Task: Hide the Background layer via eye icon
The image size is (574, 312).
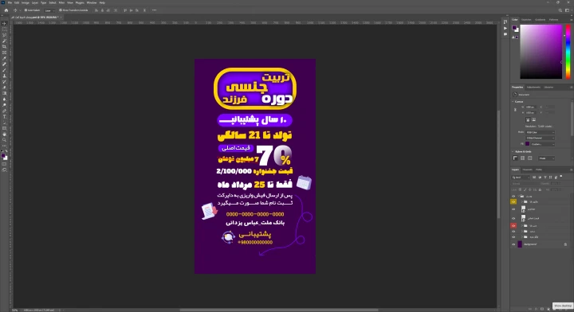Action: point(513,244)
